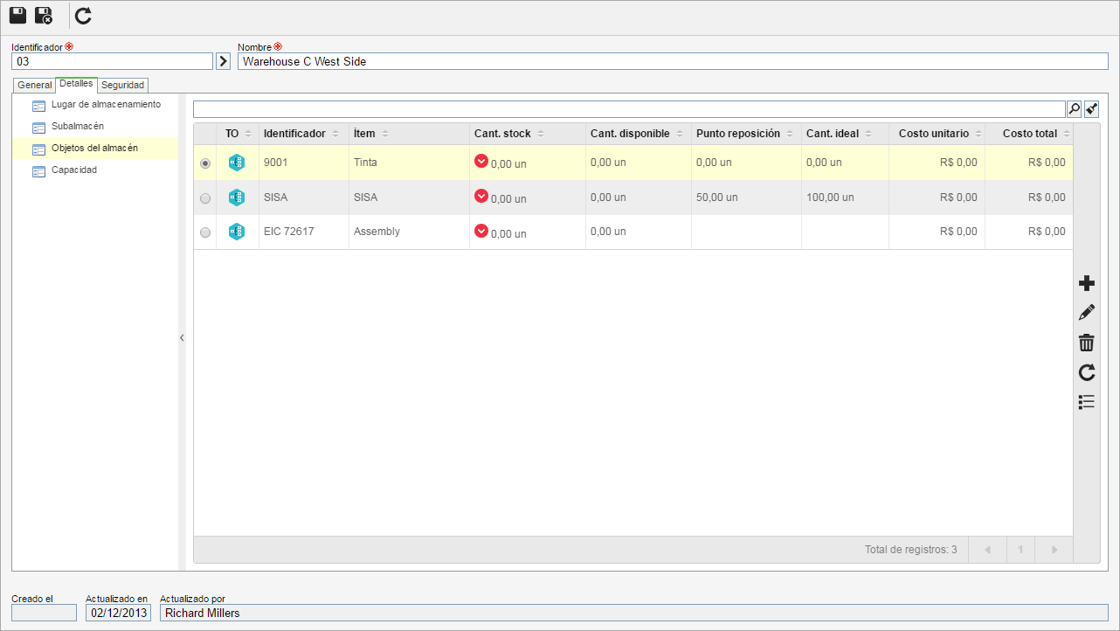Sort by Cant. disponible column
The width and height of the screenshot is (1120, 631).
coord(639,134)
